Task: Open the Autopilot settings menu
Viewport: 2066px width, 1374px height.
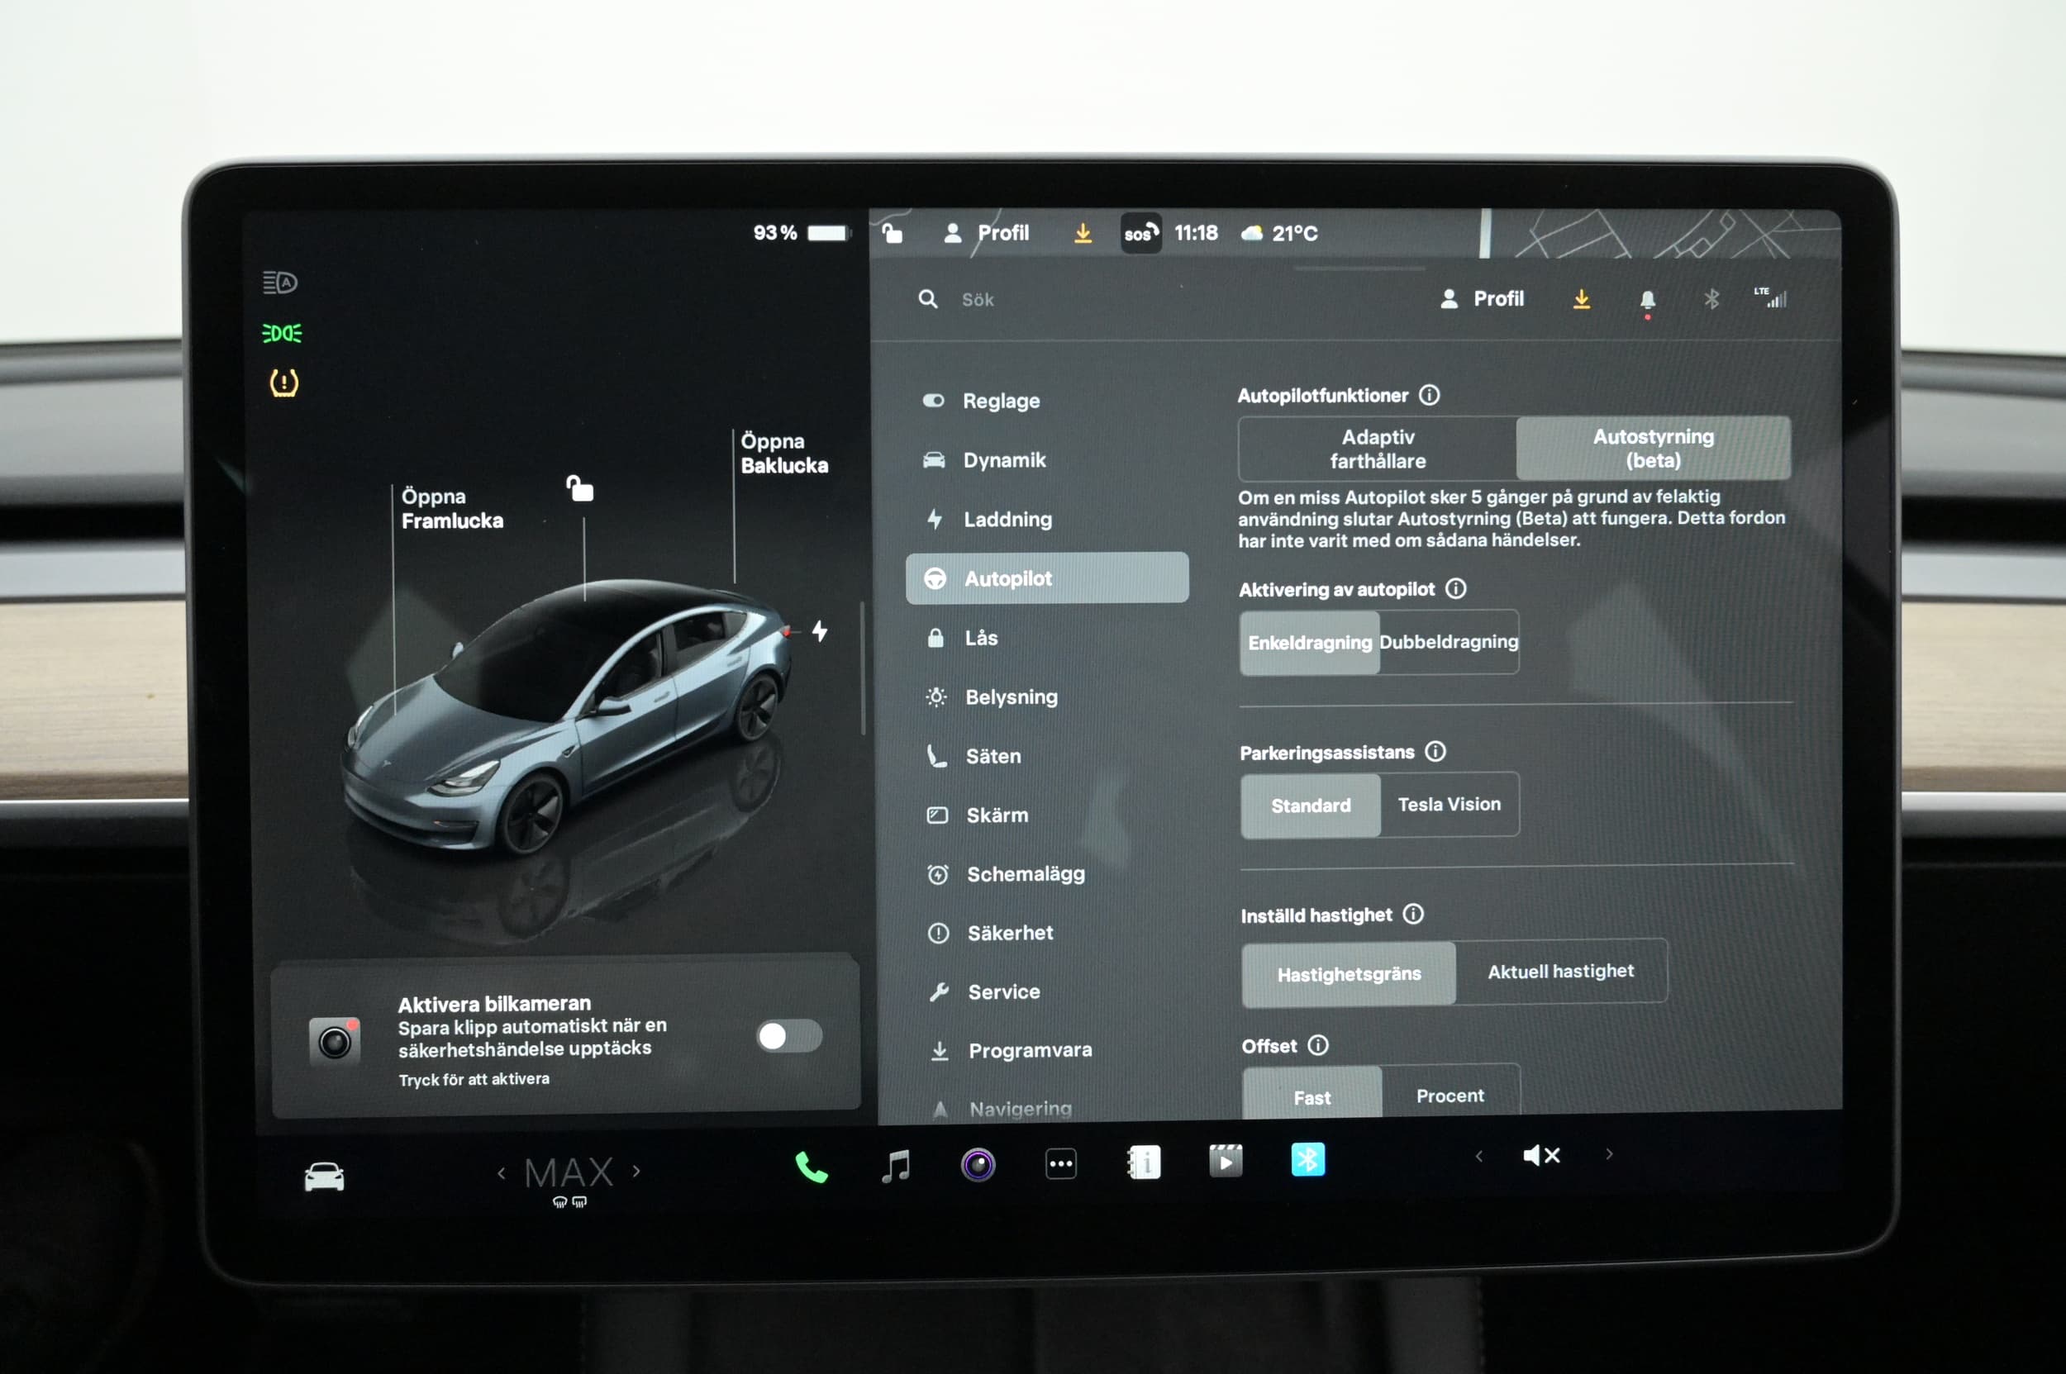Action: pos(1046,578)
